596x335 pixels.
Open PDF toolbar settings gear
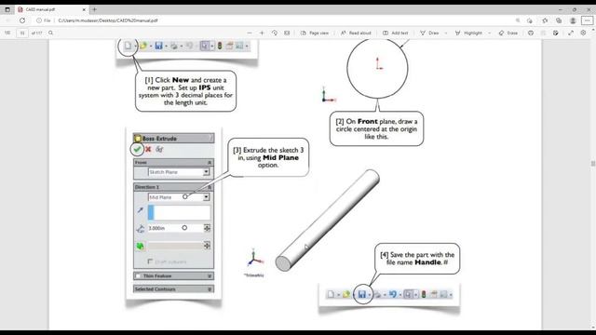[x=583, y=33]
